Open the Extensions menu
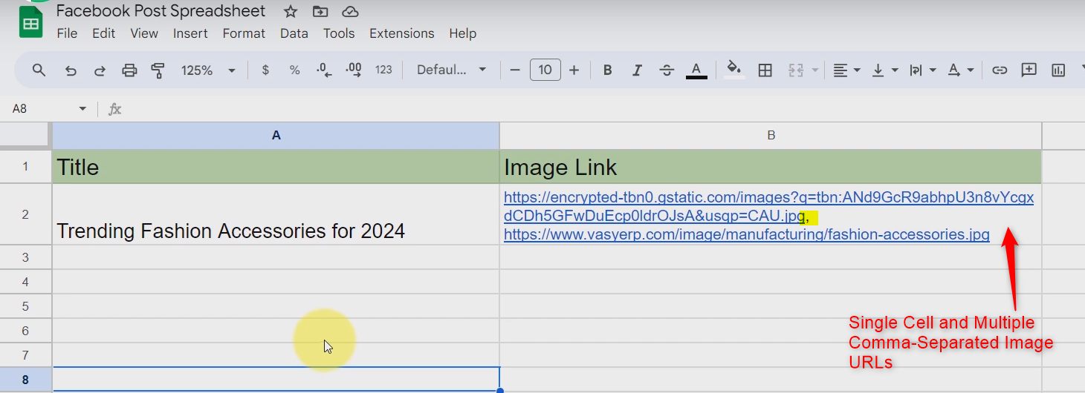Image resolution: width=1085 pixels, height=393 pixels. [x=401, y=33]
